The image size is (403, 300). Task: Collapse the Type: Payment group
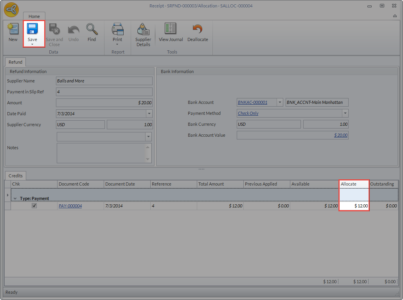[x=15, y=198]
